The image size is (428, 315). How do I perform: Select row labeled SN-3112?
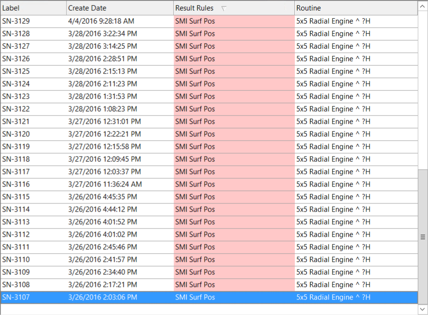16,235
